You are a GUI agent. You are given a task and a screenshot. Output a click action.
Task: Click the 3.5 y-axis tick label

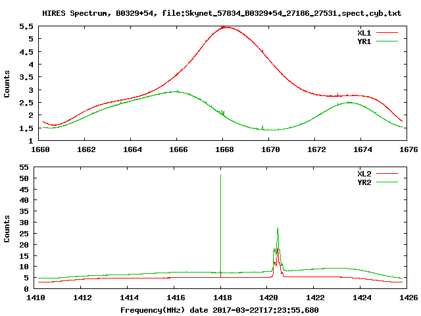coord(26,77)
